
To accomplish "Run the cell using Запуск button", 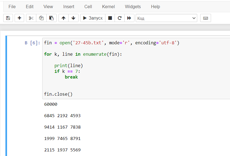I will [x=93, y=18].
